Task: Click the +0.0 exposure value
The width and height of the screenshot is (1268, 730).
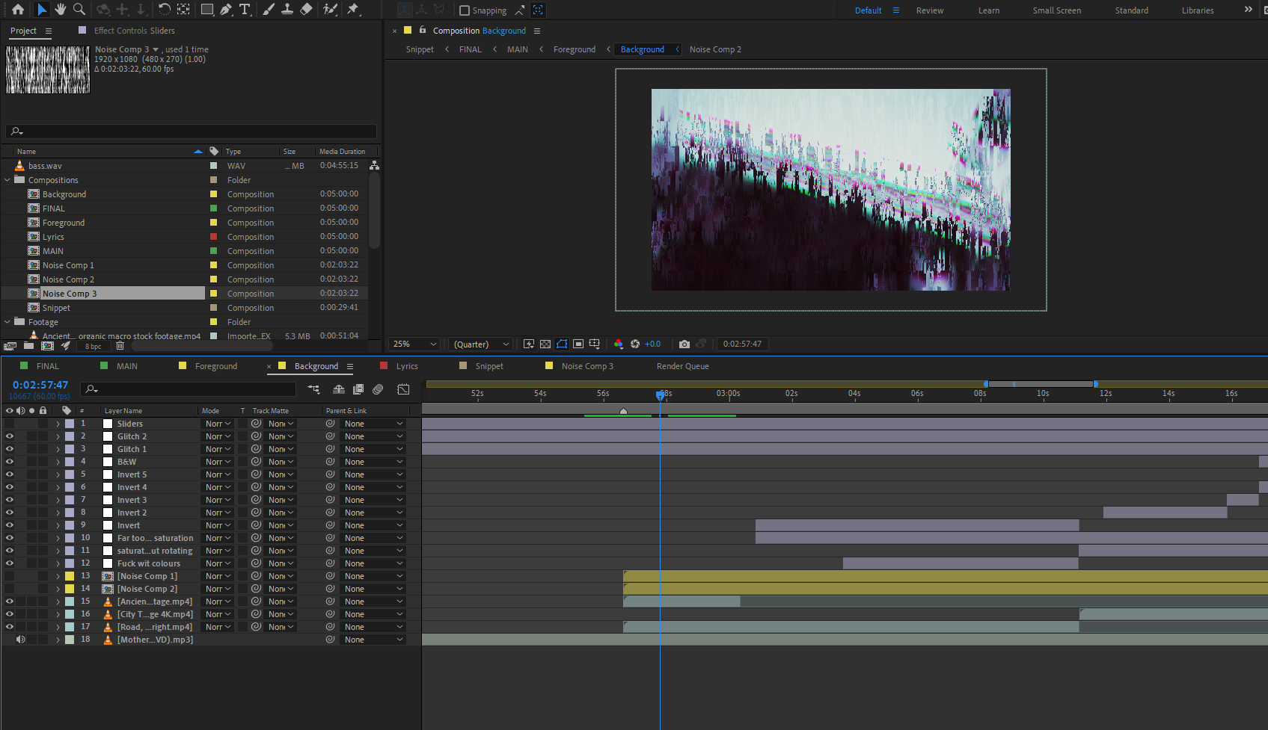Action: click(x=652, y=344)
